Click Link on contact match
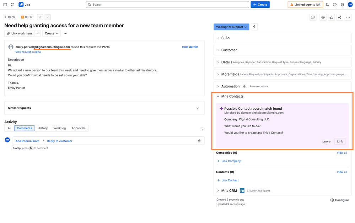355x223 pixels. click(x=340, y=141)
